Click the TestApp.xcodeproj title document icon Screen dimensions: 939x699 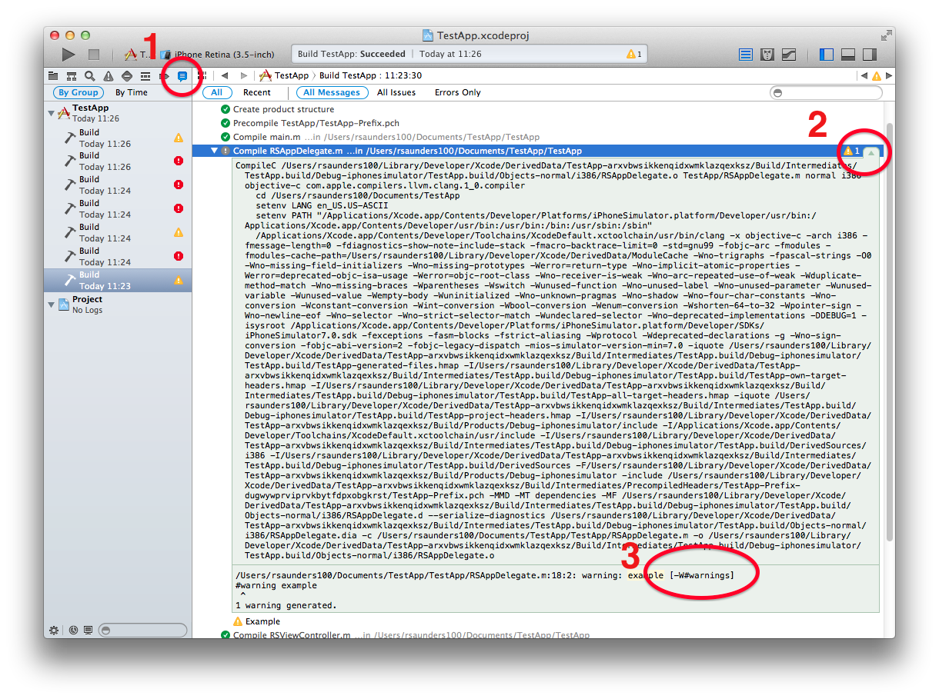coord(428,35)
